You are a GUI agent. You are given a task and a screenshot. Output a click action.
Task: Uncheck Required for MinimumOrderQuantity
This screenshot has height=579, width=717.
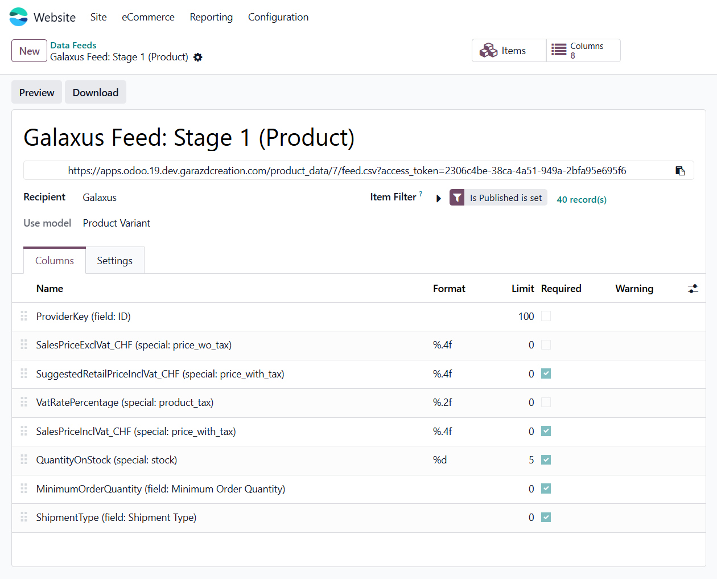[x=546, y=488]
